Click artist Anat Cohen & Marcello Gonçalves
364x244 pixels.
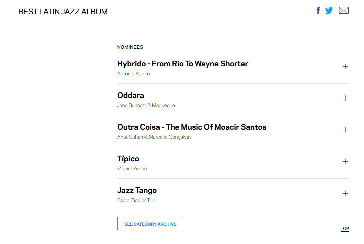click(x=154, y=137)
